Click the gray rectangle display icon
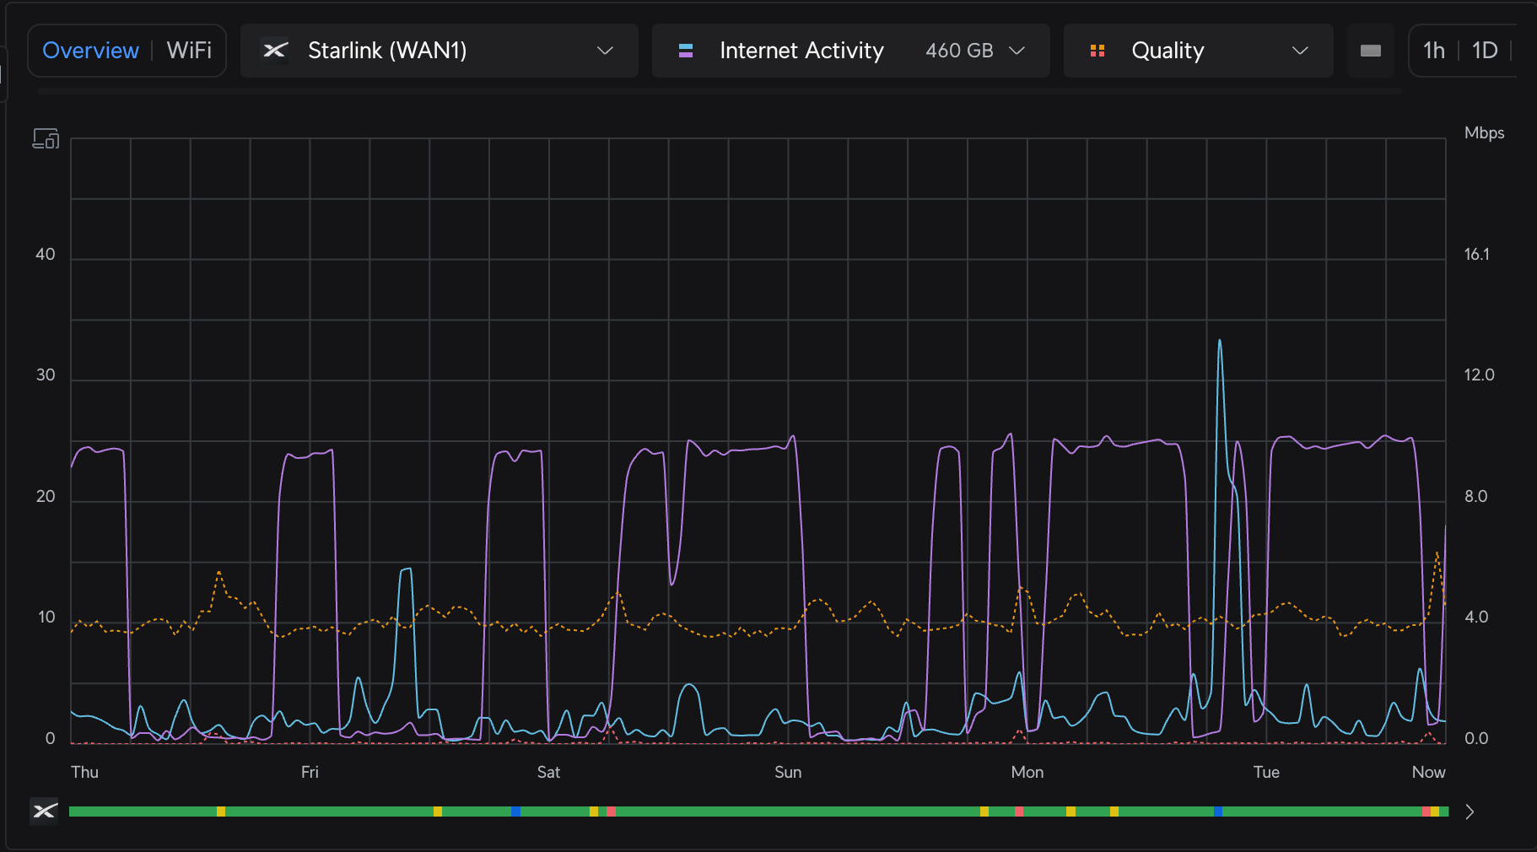 (1371, 51)
